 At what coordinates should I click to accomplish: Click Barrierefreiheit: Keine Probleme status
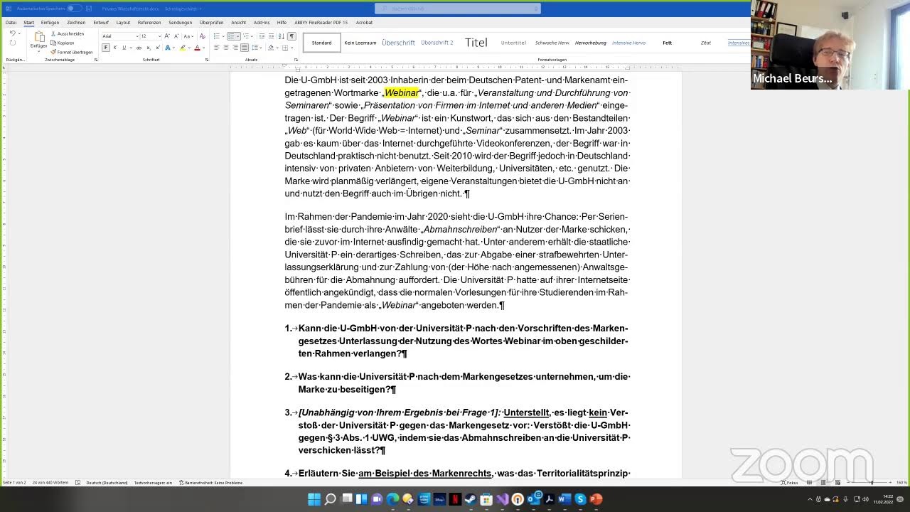pos(211,483)
